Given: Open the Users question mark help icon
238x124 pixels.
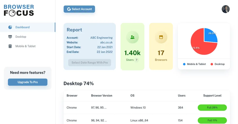Looking at the screenshot, I should (x=137, y=60).
